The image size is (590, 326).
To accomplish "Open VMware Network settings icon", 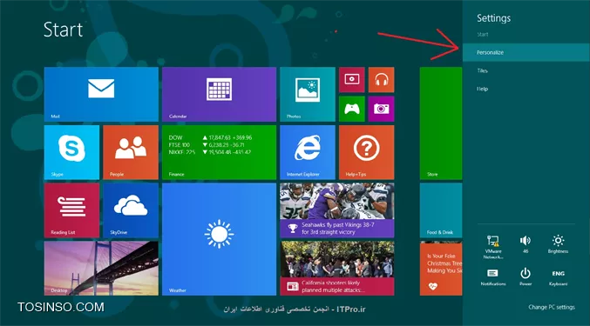I will (x=493, y=247).
